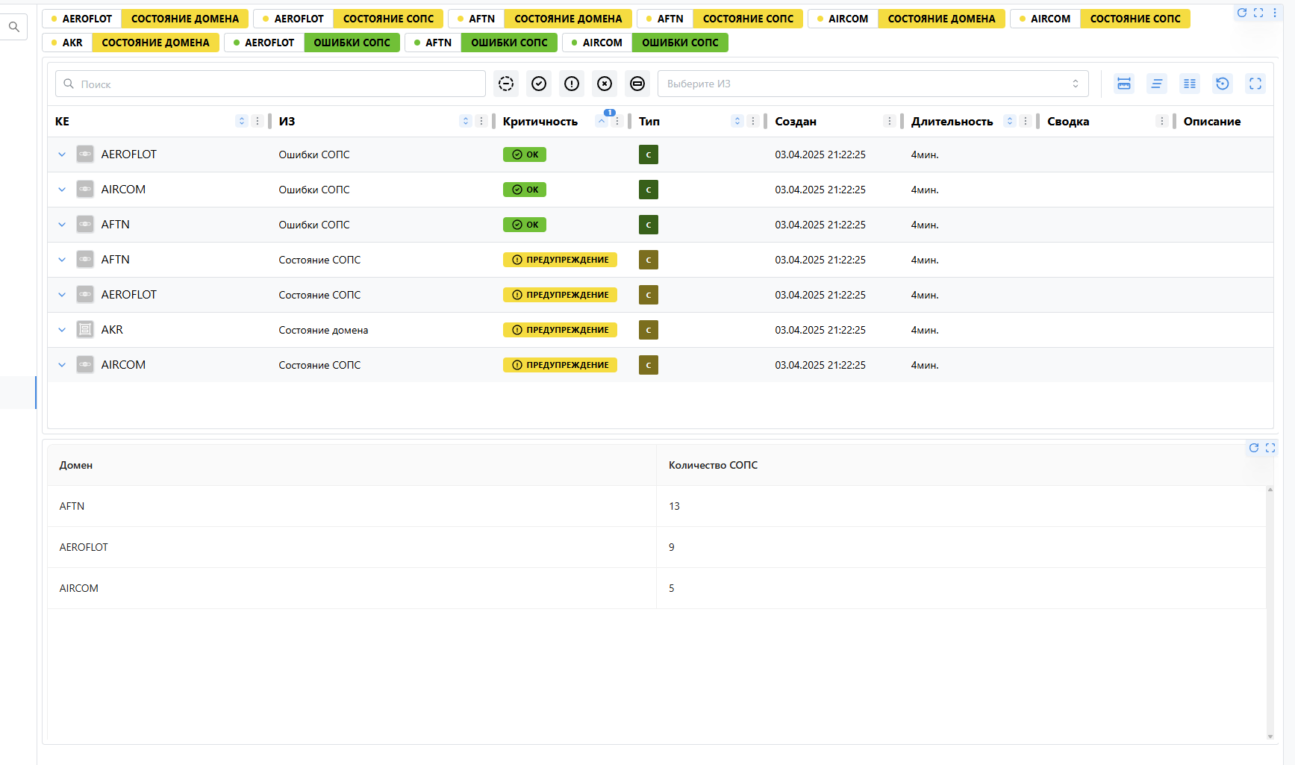Viewport: 1295px width, 765px height.
Task: Open Сводка column options menu
Action: [1162, 121]
